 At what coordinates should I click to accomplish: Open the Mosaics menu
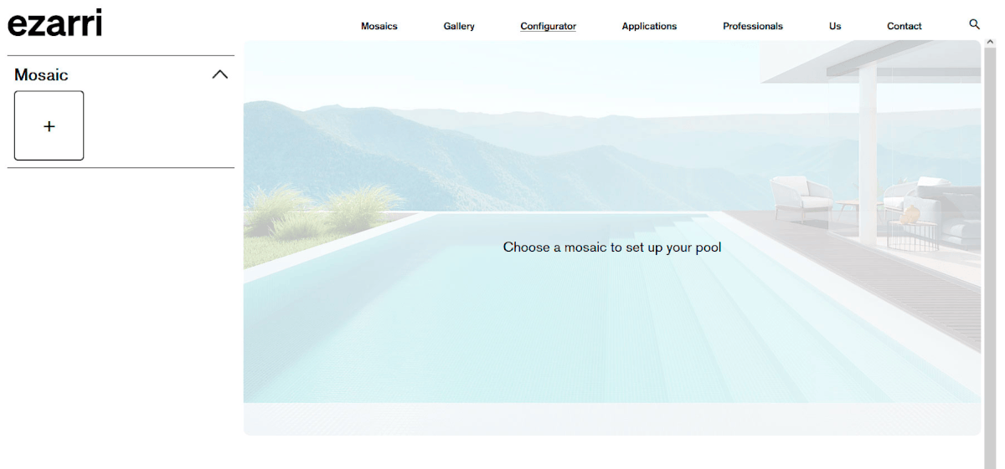coord(379,26)
